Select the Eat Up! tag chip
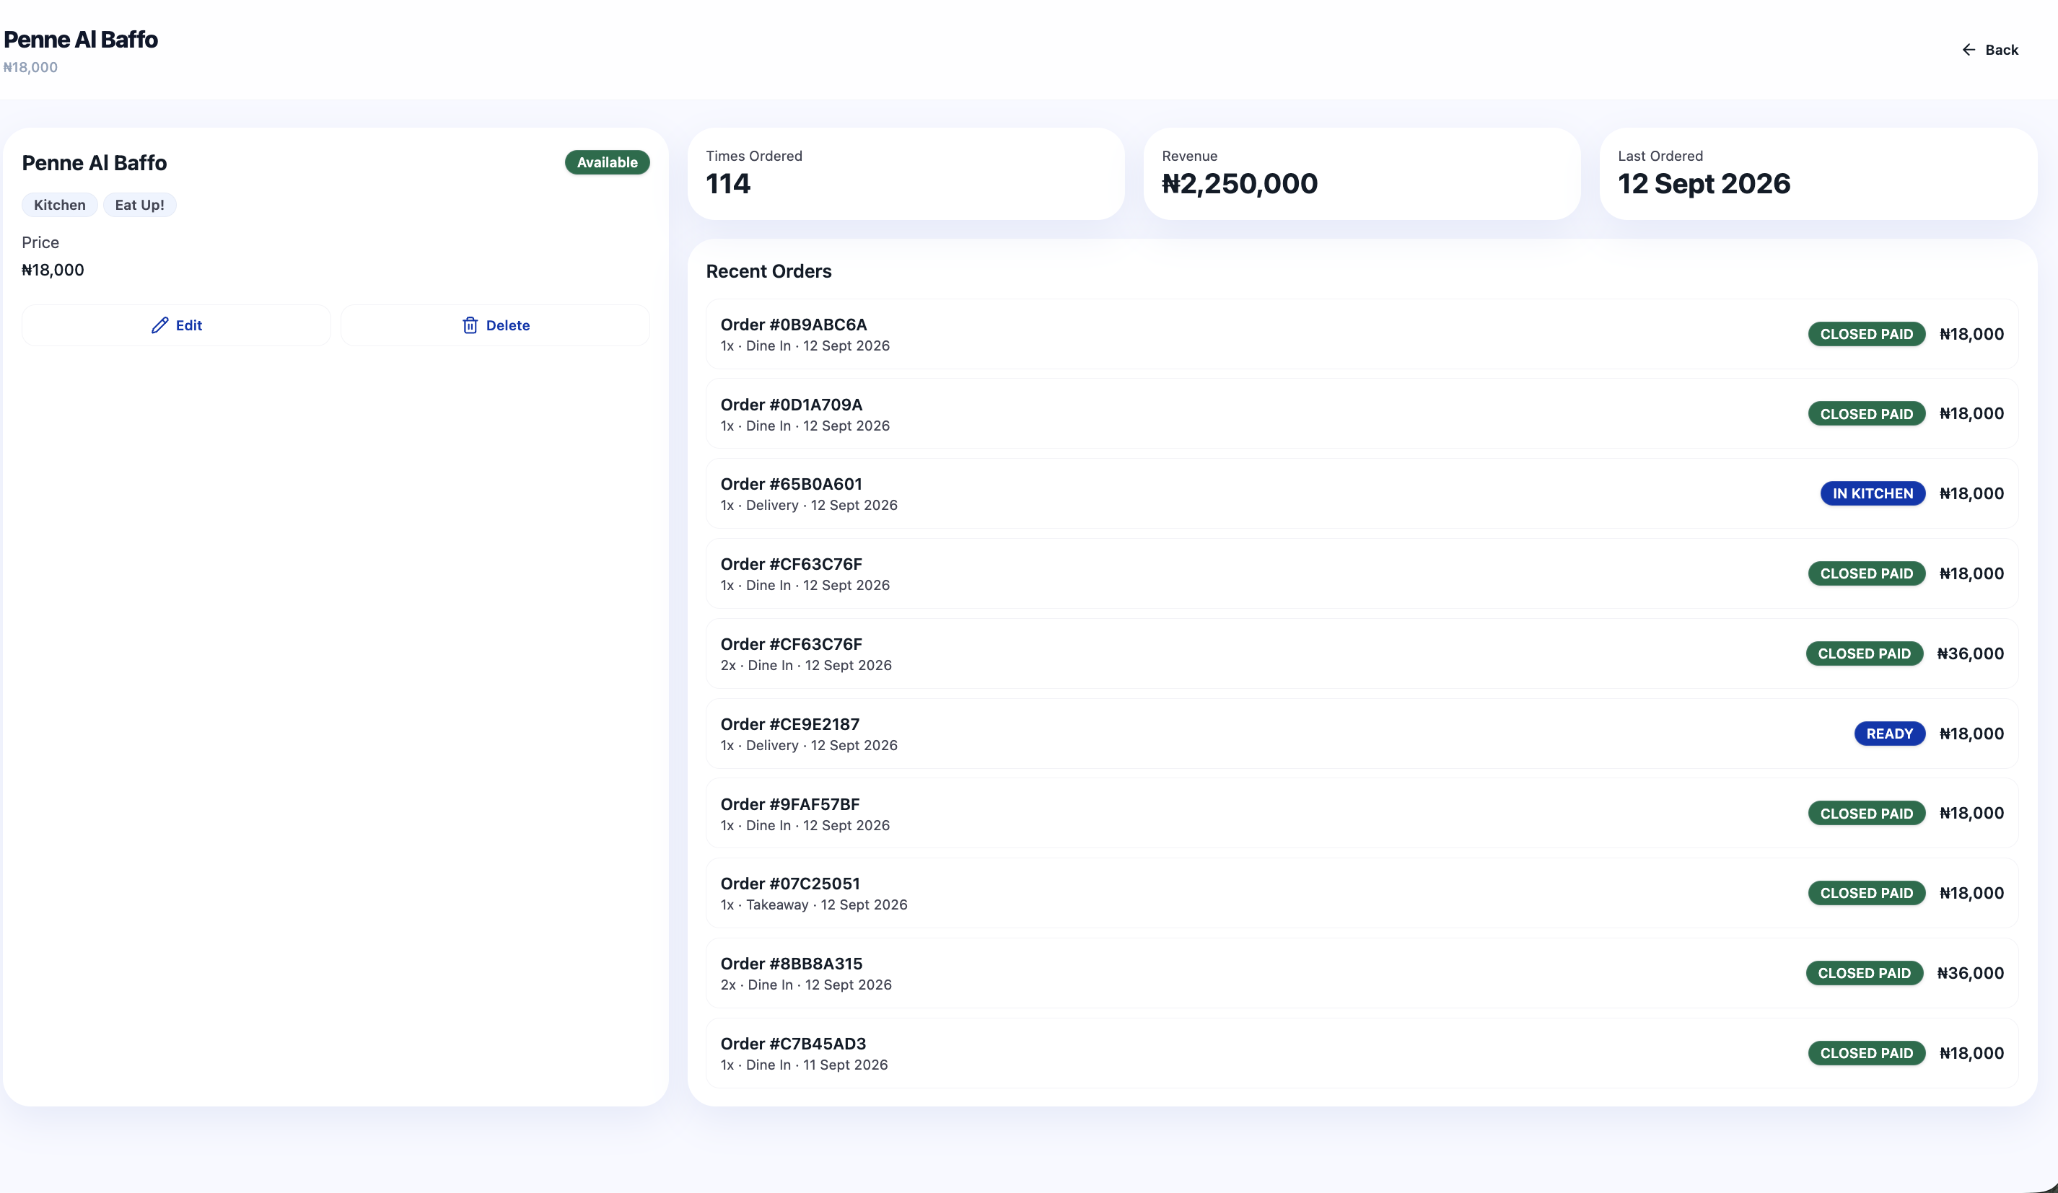 tap(140, 205)
